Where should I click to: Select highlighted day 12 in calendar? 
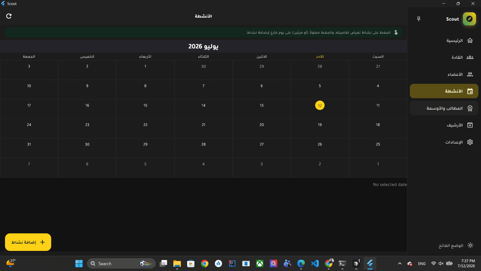pyautogui.click(x=320, y=105)
